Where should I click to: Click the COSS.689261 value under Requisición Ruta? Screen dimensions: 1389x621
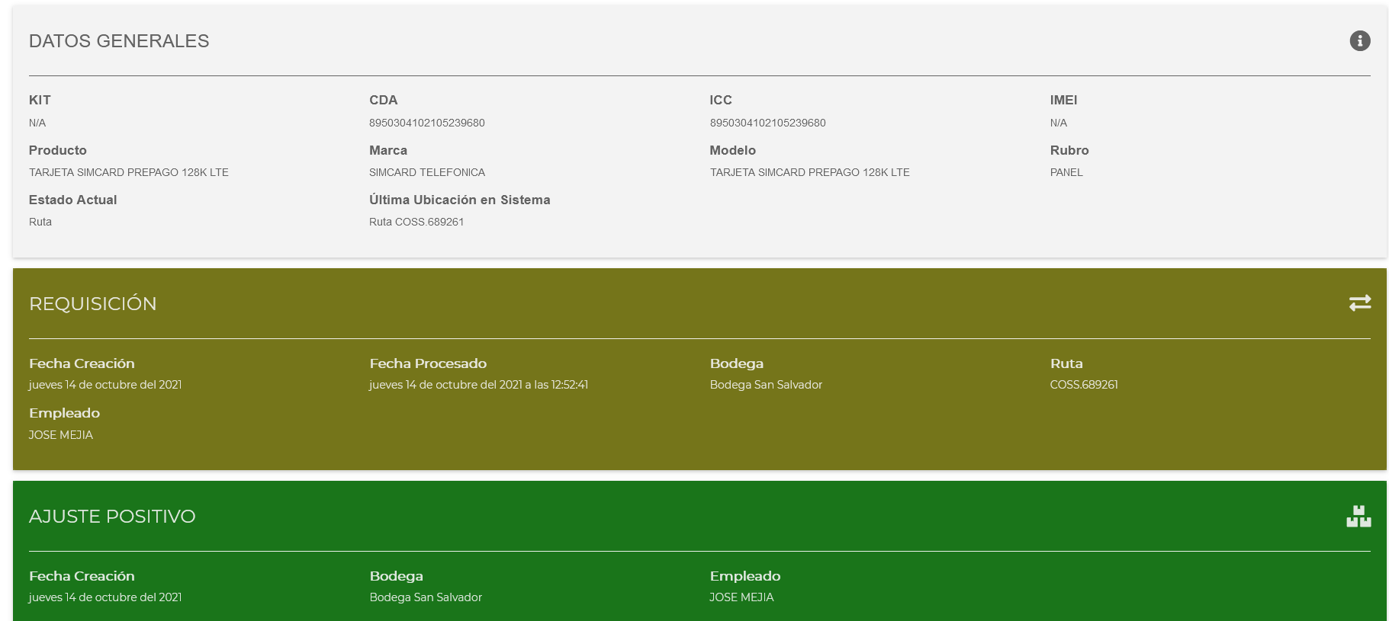click(1083, 385)
